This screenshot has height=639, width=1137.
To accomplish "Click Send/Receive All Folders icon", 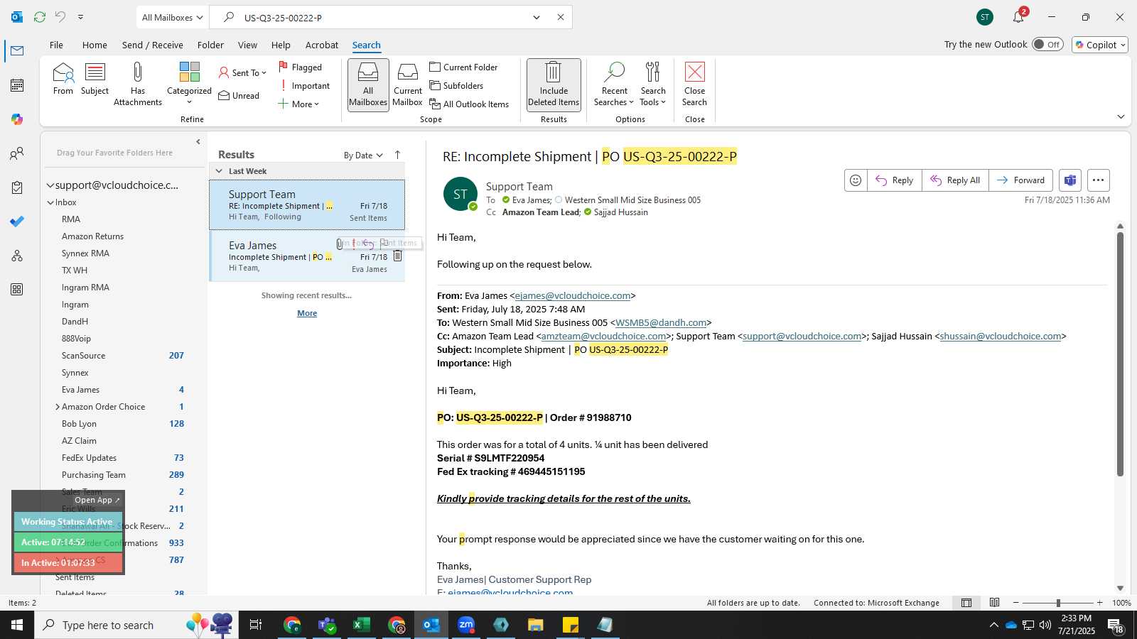I will [x=40, y=17].
